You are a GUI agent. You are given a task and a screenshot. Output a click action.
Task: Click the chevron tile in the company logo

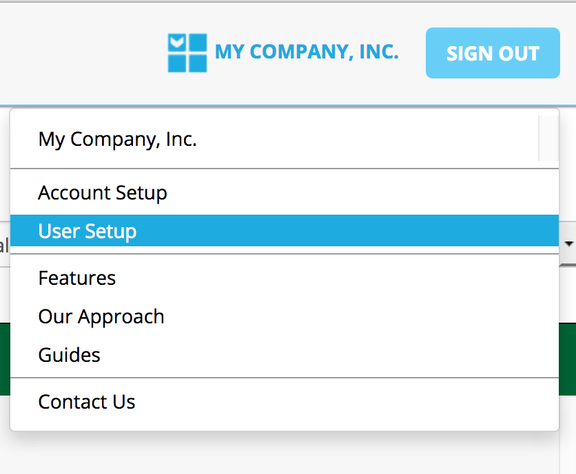pos(177,43)
